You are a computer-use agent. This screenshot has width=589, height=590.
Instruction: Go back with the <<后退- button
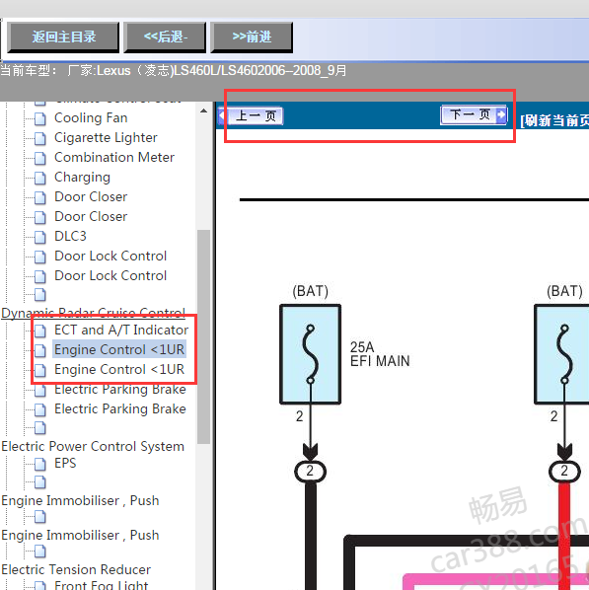[x=165, y=37]
